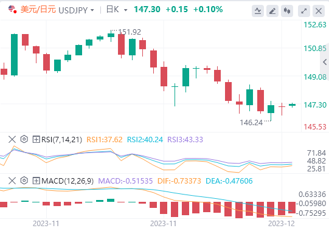The image size is (329, 231).
Task: Click the +0.10% percent change
Action: coord(208,10)
